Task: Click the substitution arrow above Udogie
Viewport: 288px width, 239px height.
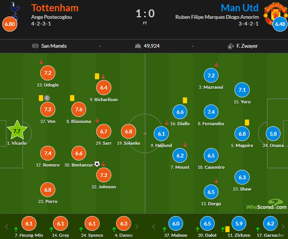Action: coord(41,62)
